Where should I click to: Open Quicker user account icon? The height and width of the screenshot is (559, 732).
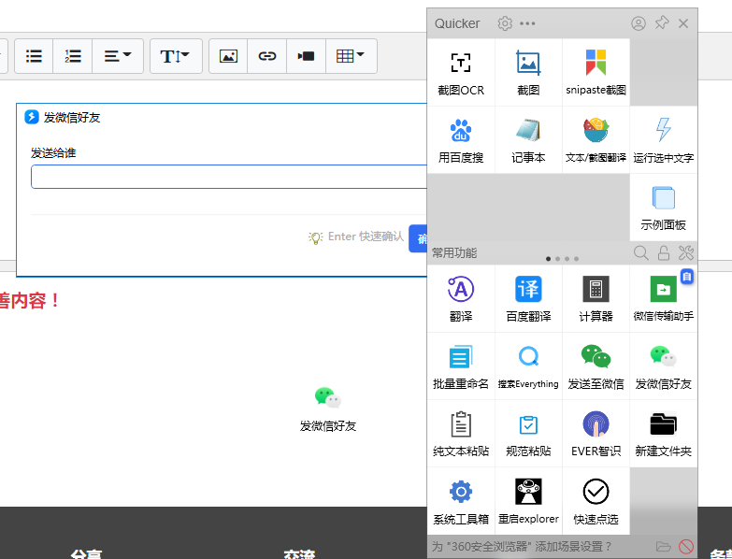(639, 23)
